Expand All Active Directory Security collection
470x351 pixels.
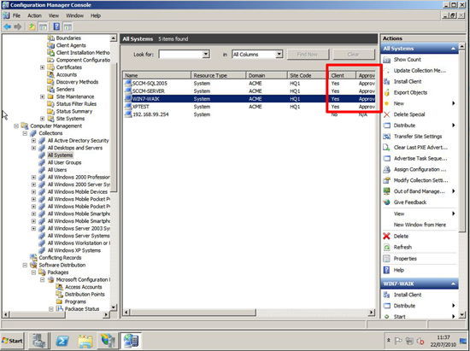[x=33, y=140]
